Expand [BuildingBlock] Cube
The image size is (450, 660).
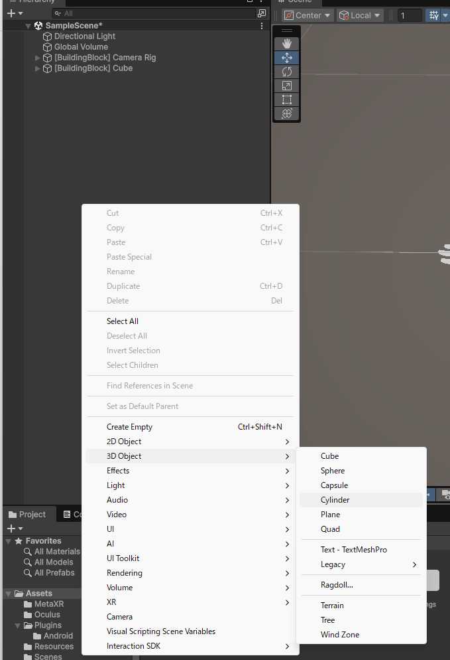(x=37, y=68)
